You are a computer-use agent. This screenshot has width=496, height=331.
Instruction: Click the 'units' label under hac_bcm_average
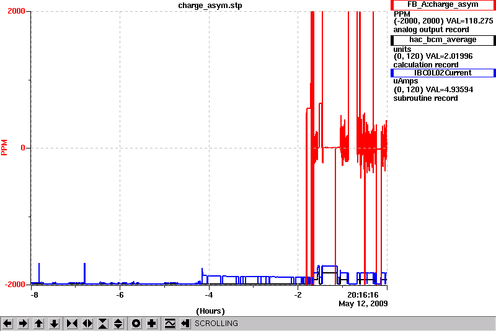coord(402,49)
